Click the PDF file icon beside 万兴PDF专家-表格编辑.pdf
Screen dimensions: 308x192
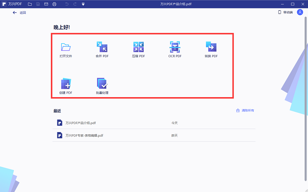tap(60, 135)
